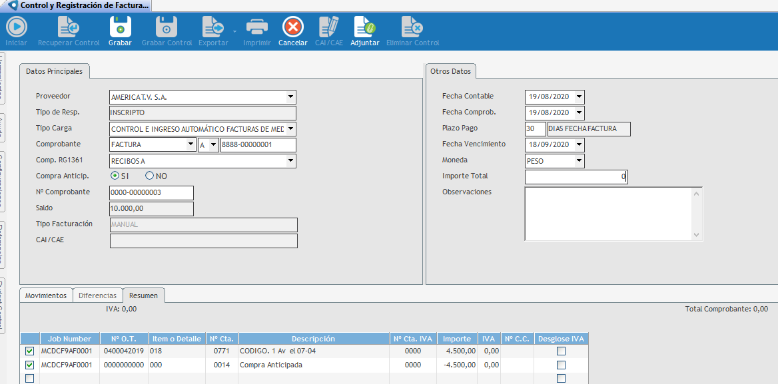Select NO for Compra Anticip.
This screenshot has width=778, height=384.
[150, 176]
